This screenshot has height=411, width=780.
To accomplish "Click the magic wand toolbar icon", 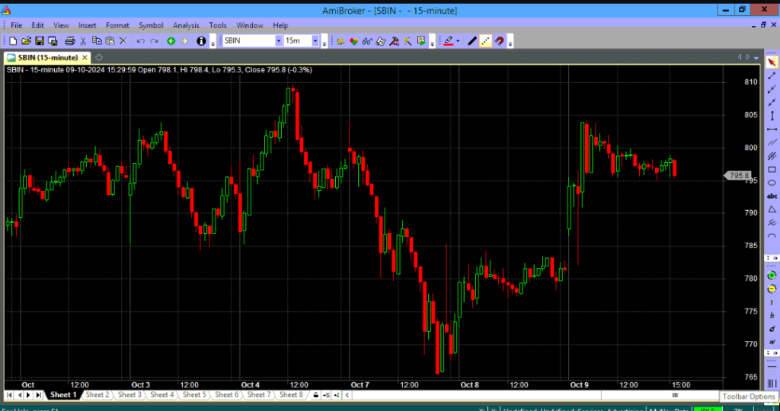I will (x=408, y=41).
